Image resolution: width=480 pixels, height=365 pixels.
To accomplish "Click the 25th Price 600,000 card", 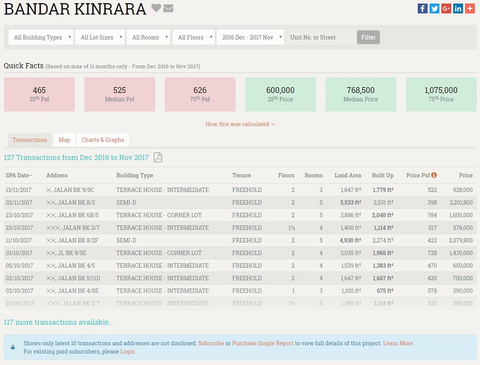I will coord(280,94).
